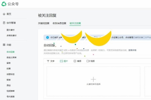Switch to 收到消息回复 tab
The width and height of the screenshot is (151, 100).
point(59,23)
